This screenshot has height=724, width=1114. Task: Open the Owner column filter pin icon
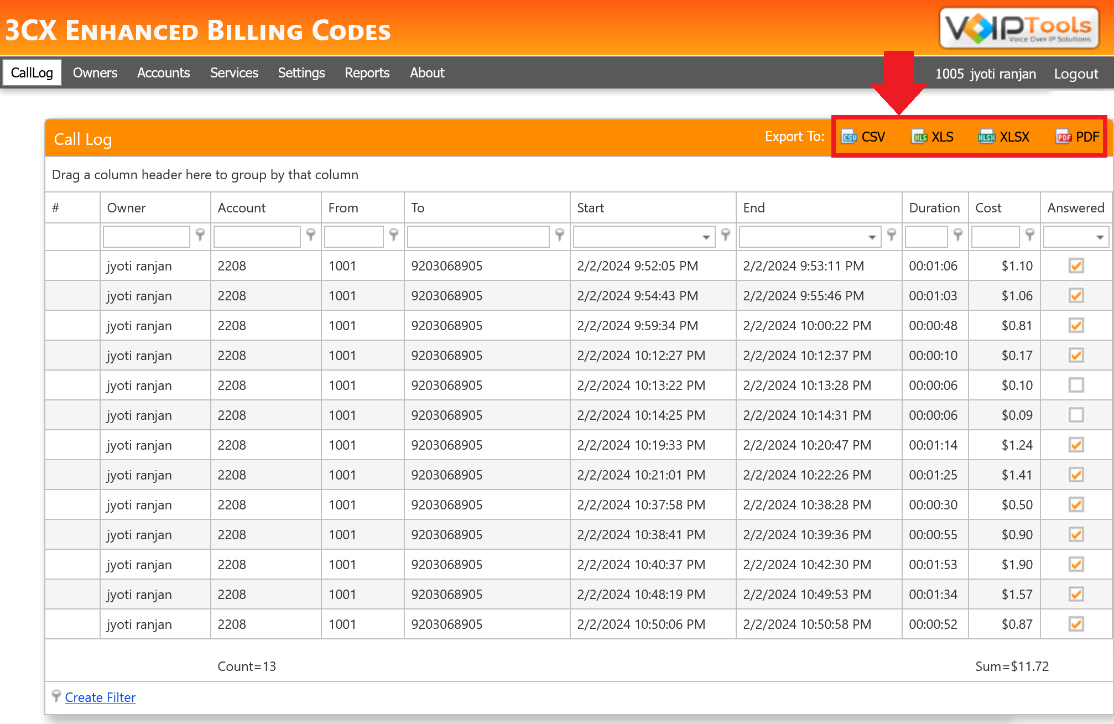pyautogui.click(x=200, y=236)
